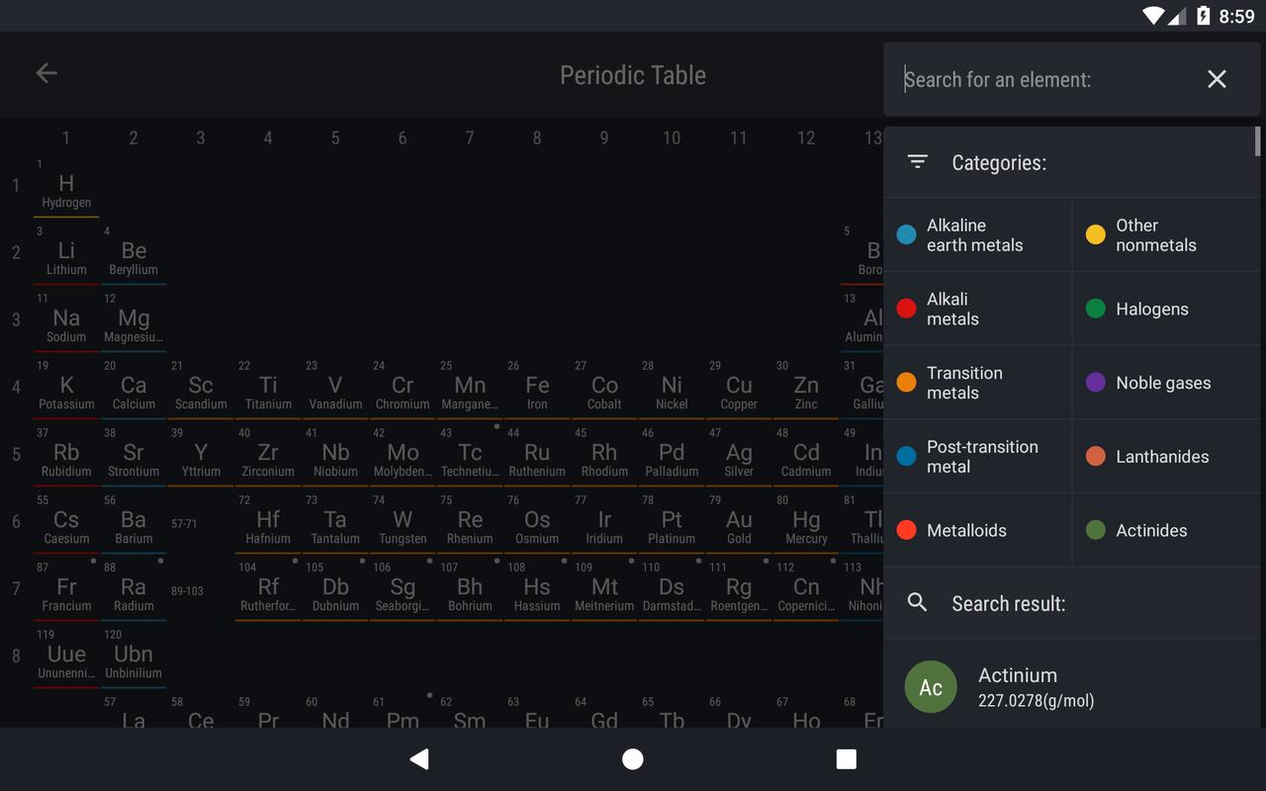Filter by Noble gases category
The width and height of the screenshot is (1266, 791).
pos(1166,383)
